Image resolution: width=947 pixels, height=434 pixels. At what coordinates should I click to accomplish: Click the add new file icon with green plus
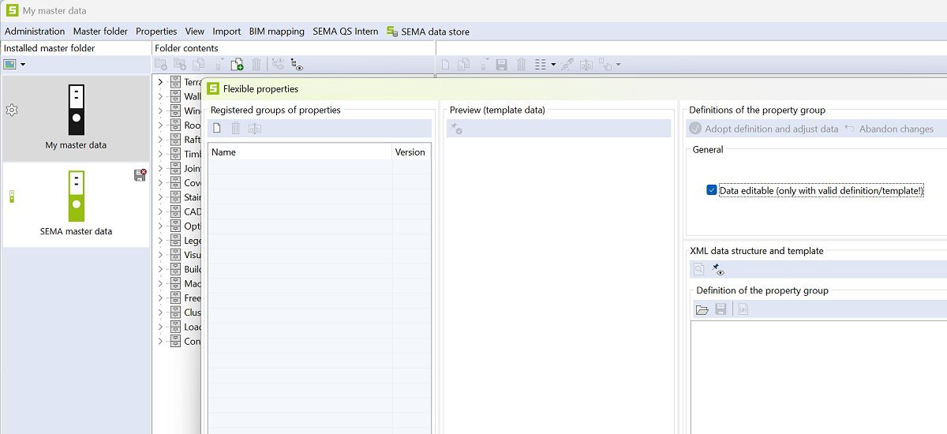(237, 65)
